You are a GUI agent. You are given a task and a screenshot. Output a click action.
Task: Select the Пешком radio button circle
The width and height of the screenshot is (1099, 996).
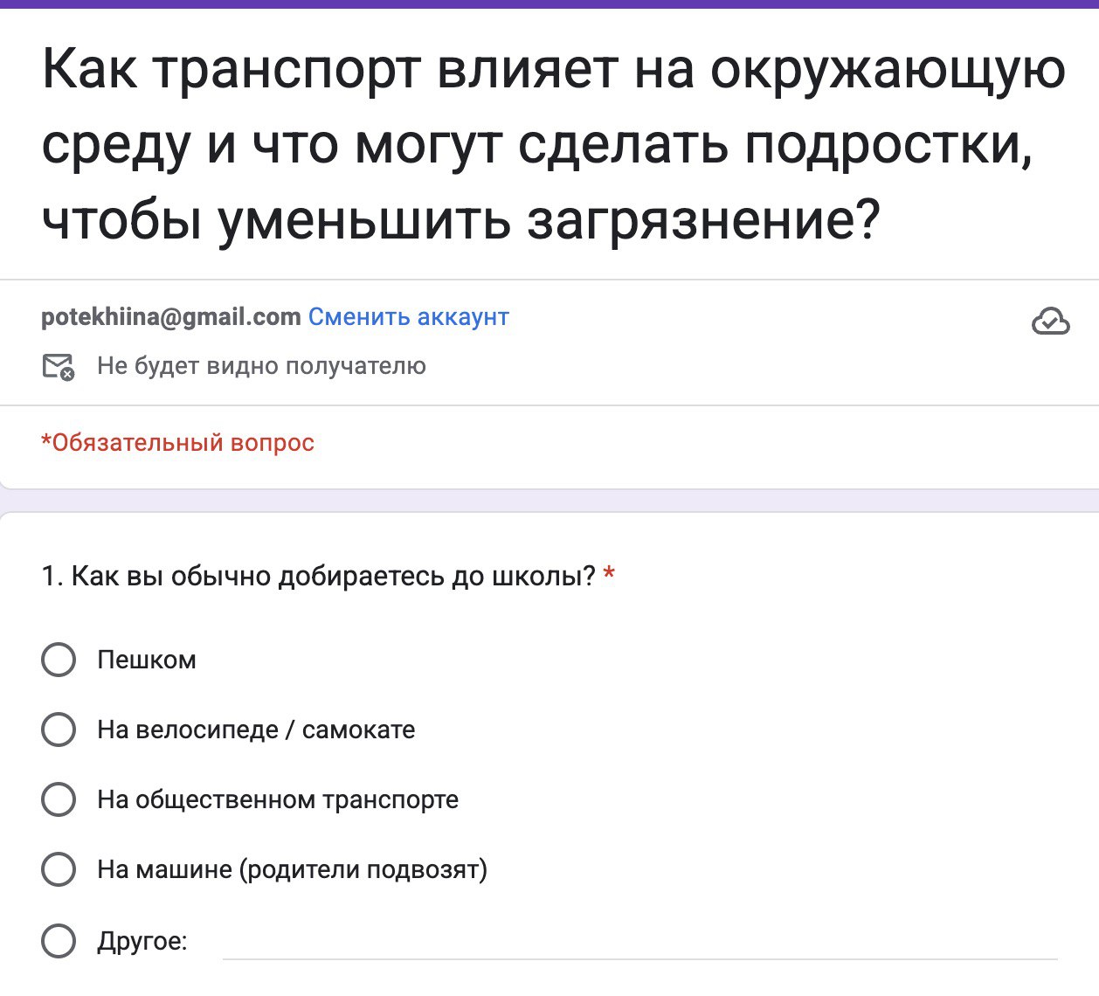[x=59, y=660]
